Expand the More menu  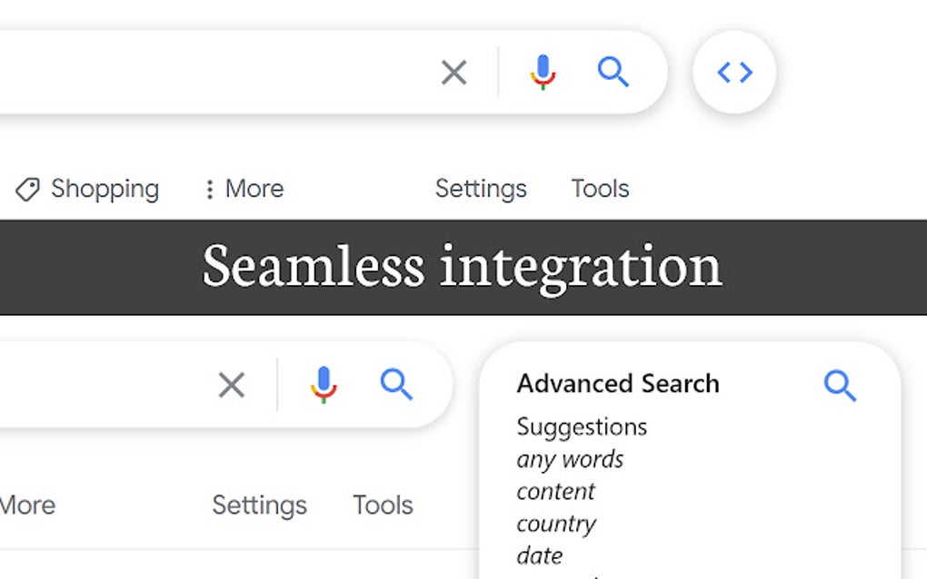pos(254,189)
